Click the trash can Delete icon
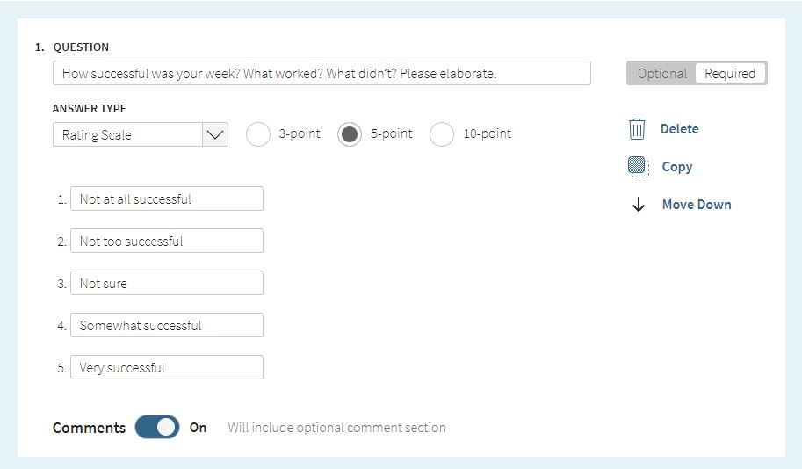The image size is (802, 469). click(637, 129)
